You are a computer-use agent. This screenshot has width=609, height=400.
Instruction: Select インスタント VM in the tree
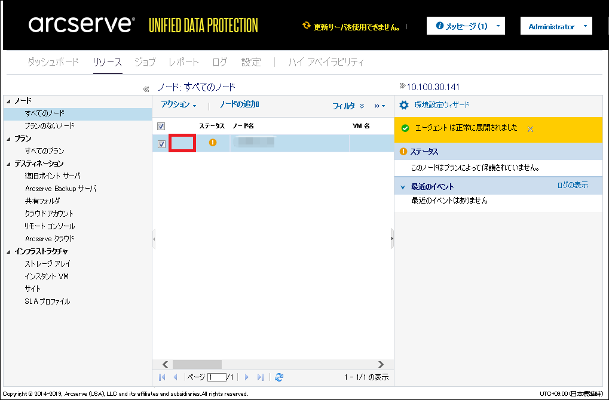pyautogui.click(x=47, y=276)
